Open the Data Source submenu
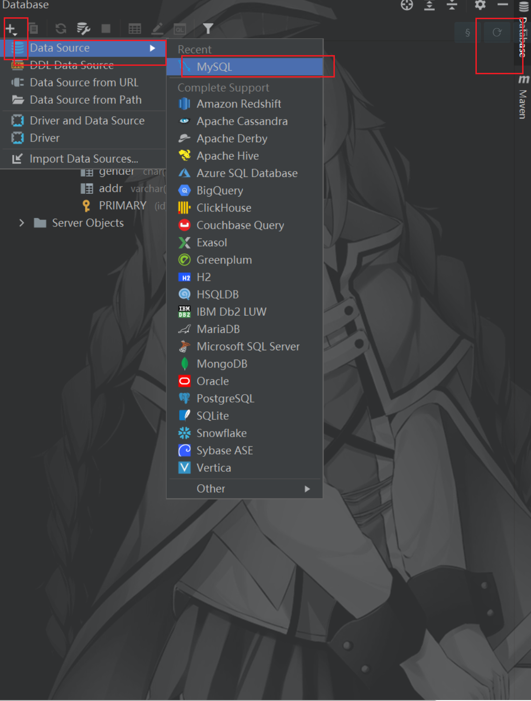This screenshot has width=531, height=701. [84, 48]
